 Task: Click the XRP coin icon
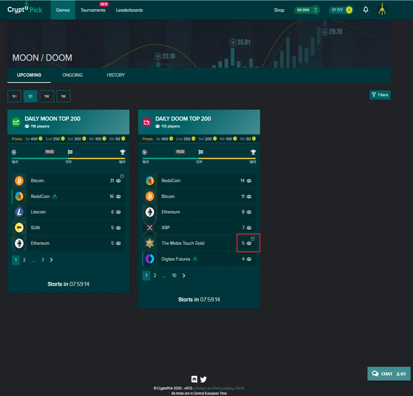click(x=150, y=228)
